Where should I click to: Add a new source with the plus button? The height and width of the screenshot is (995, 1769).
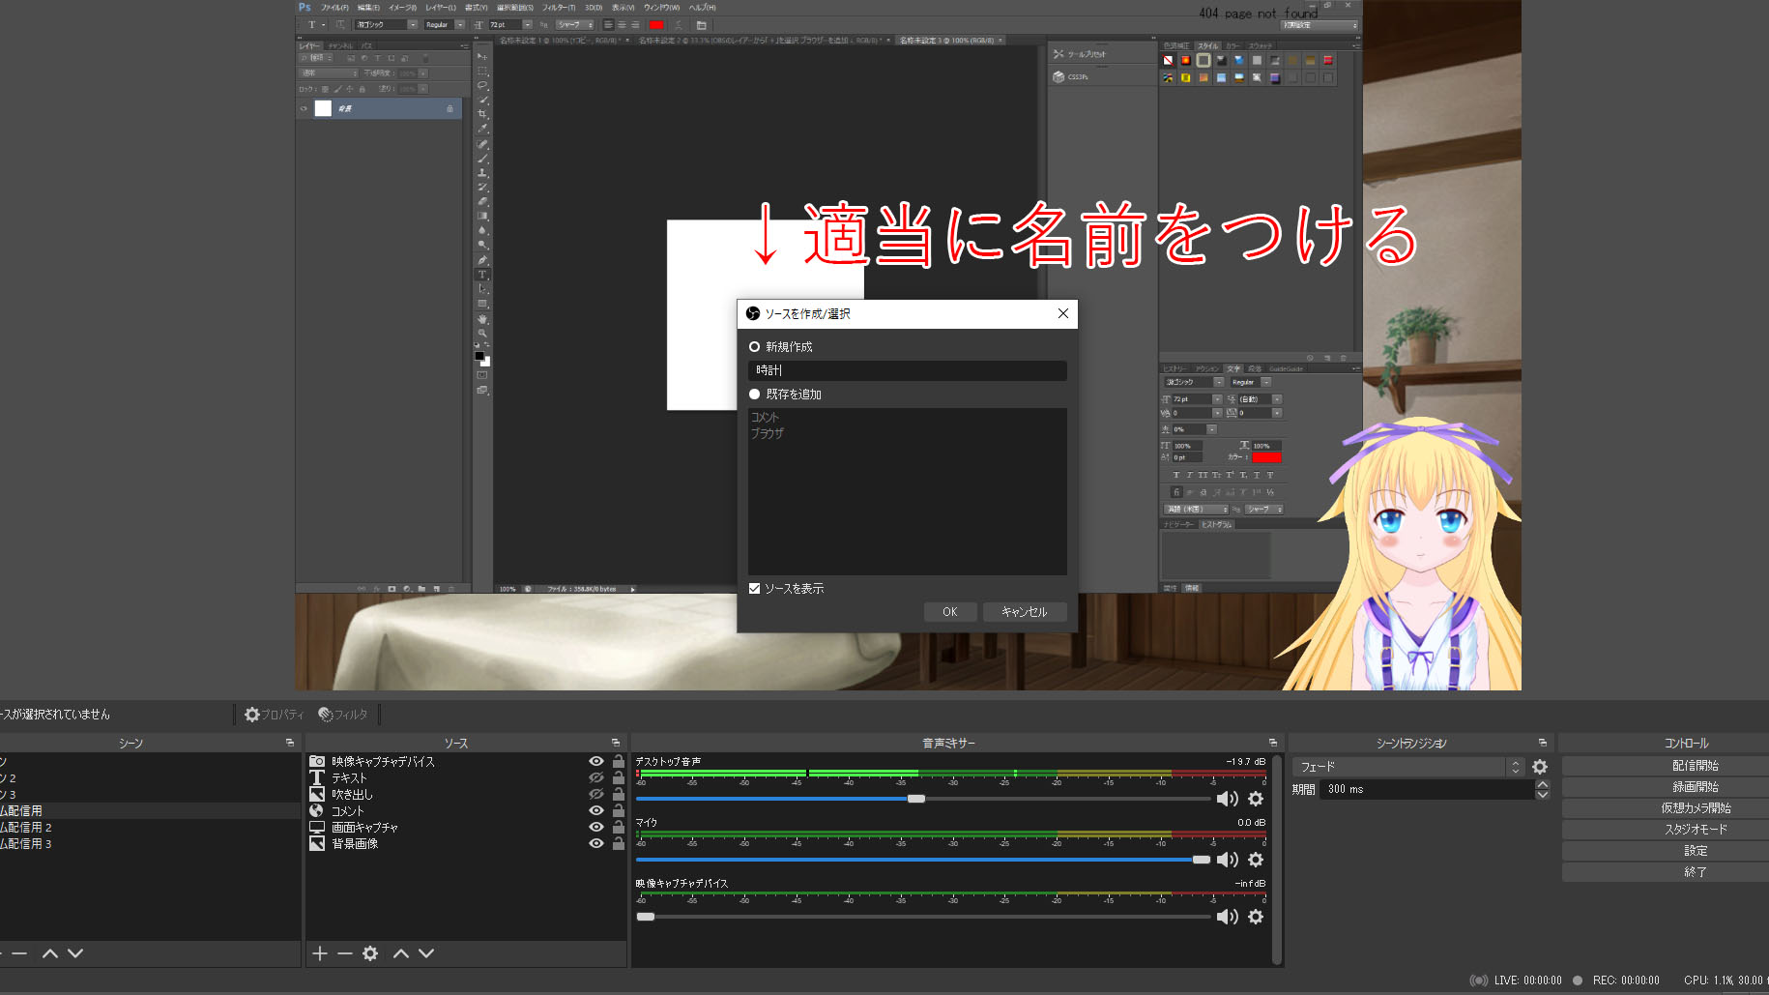coord(320,953)
